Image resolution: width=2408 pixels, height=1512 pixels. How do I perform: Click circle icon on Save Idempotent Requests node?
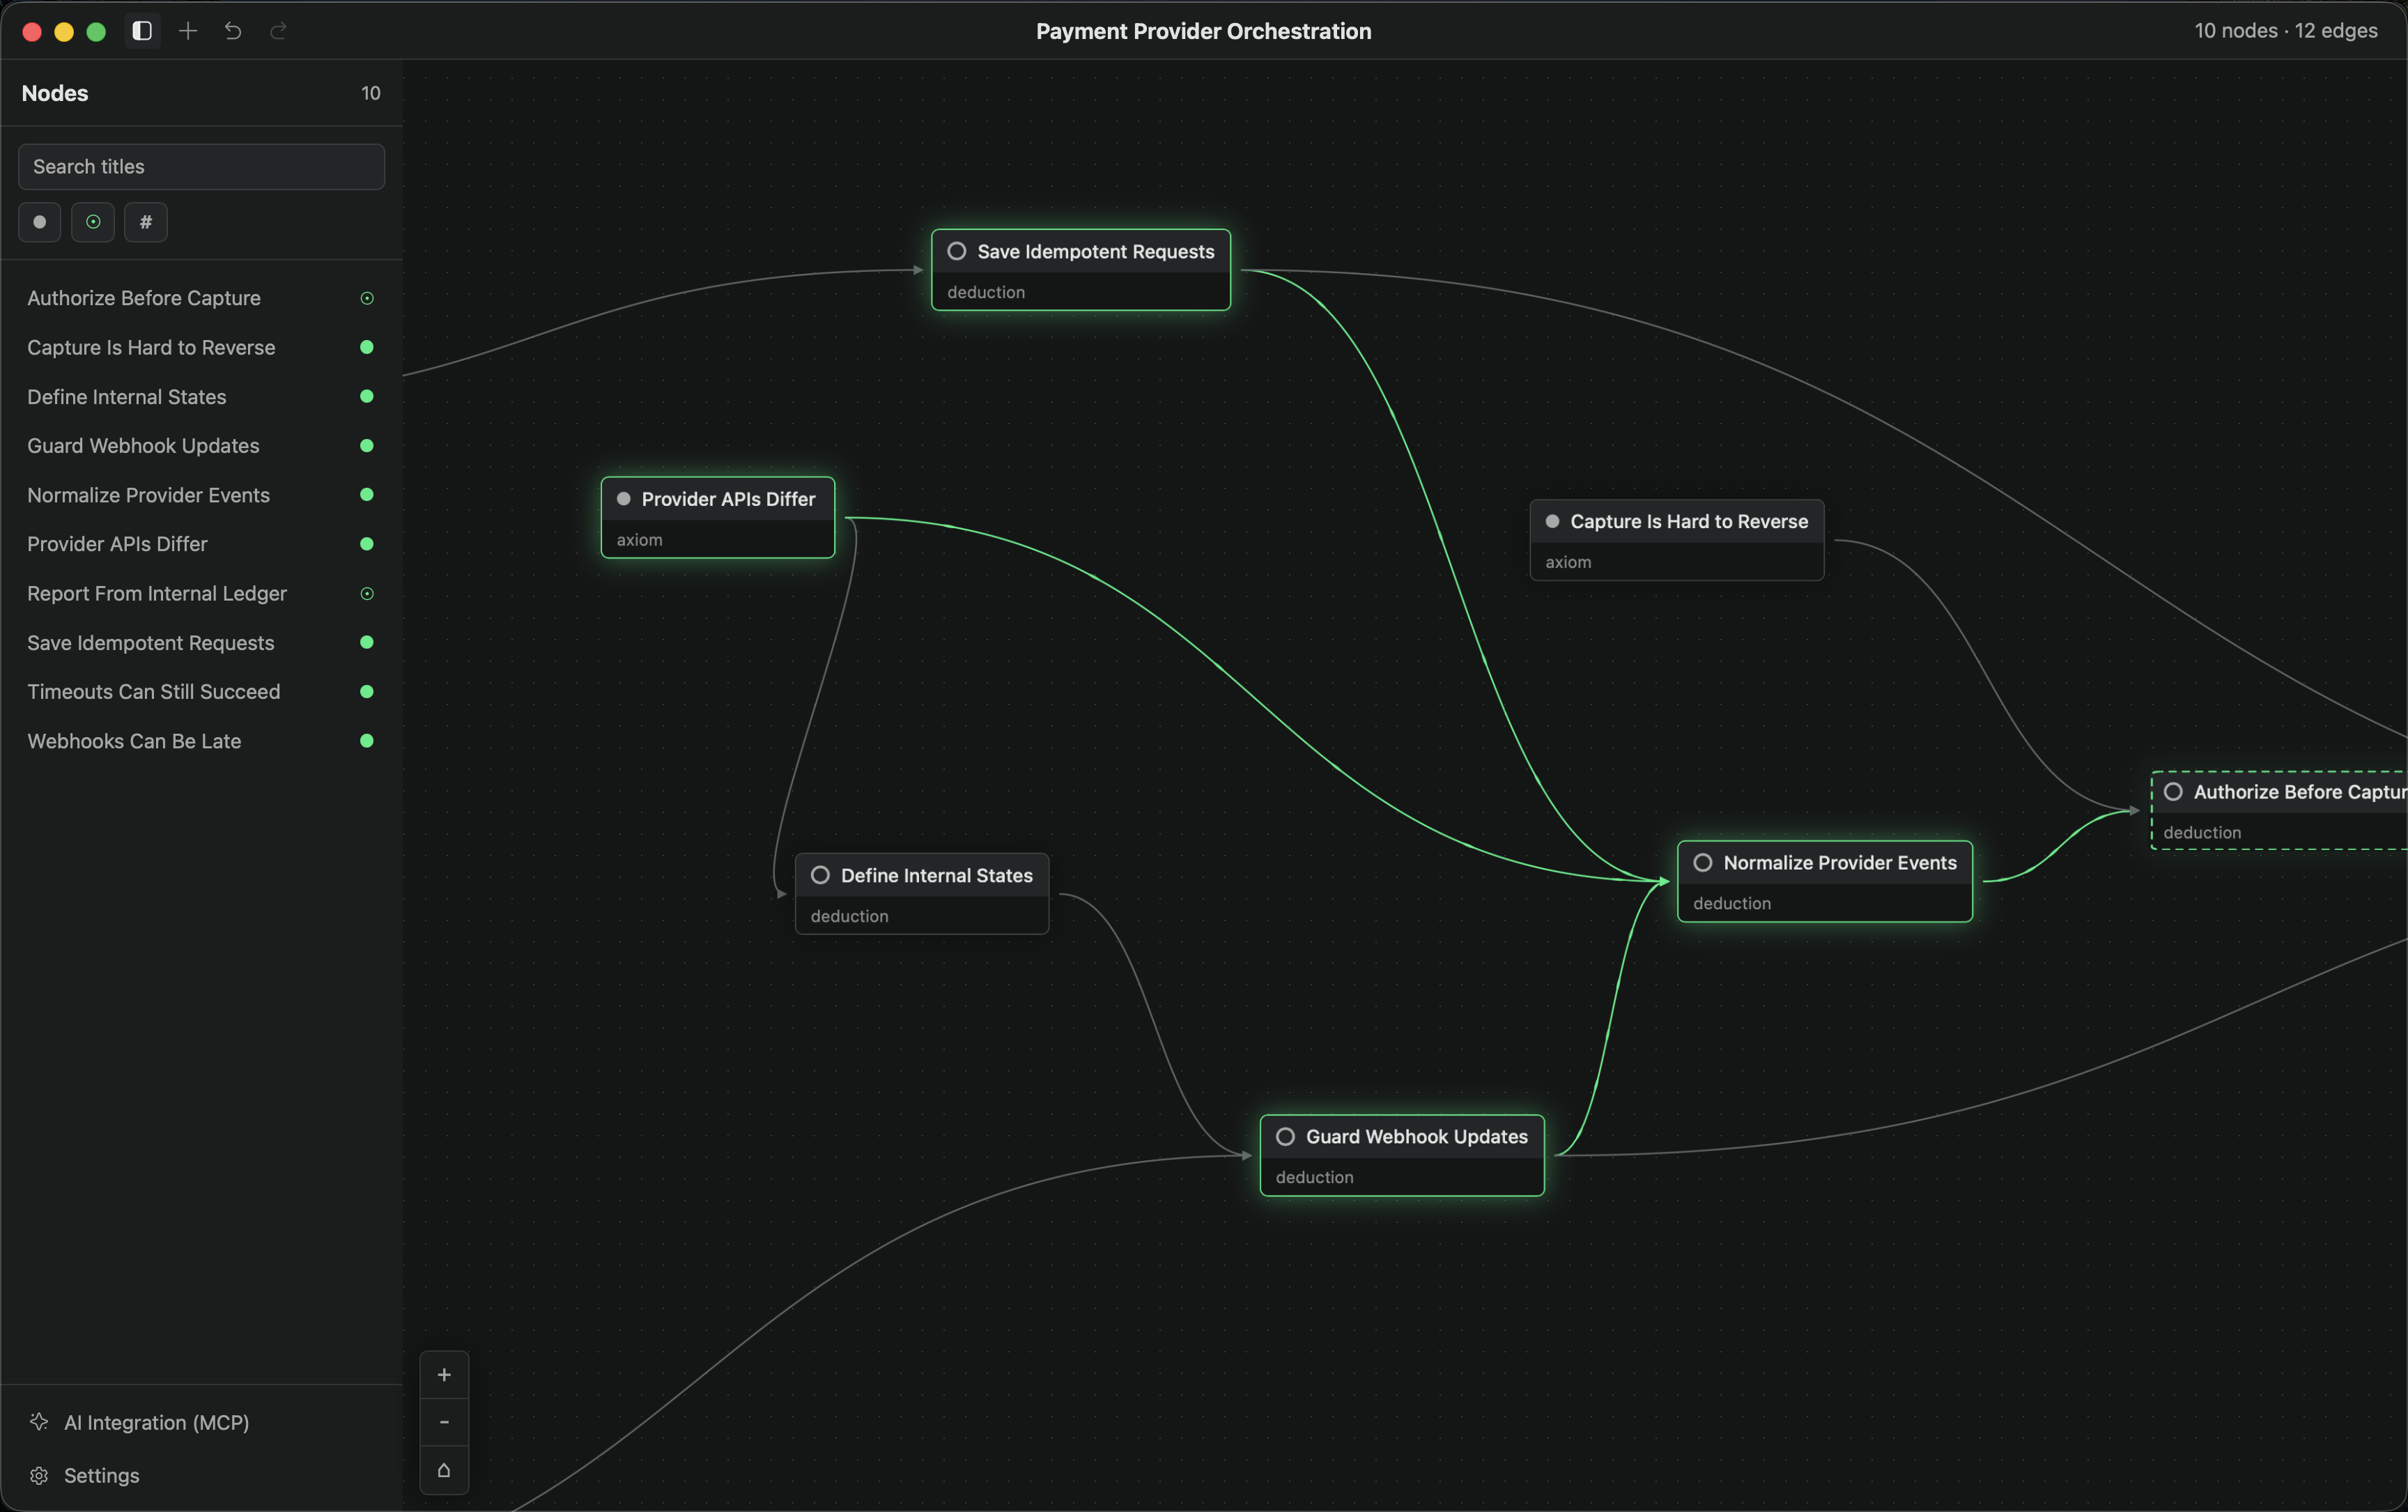(x=957, y=252)
